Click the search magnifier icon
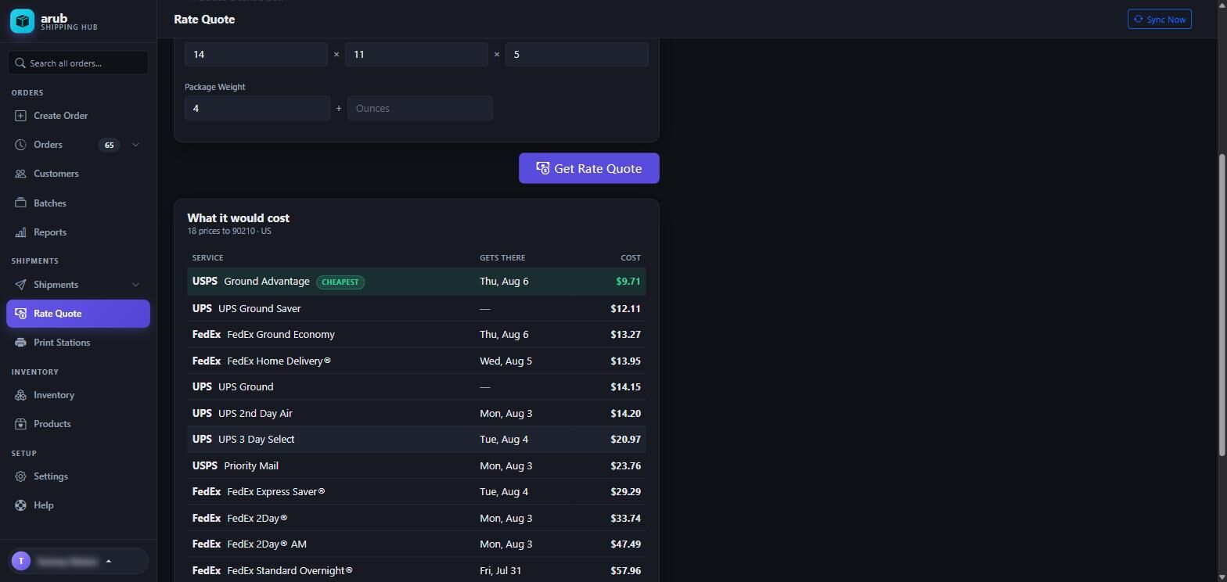Screen dimensions: 1227x582 coord(20,63)
